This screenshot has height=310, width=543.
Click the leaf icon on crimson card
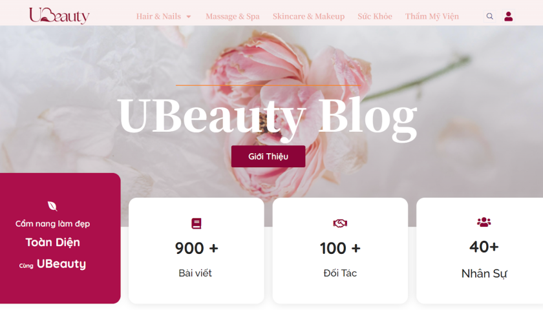(52, 206)
